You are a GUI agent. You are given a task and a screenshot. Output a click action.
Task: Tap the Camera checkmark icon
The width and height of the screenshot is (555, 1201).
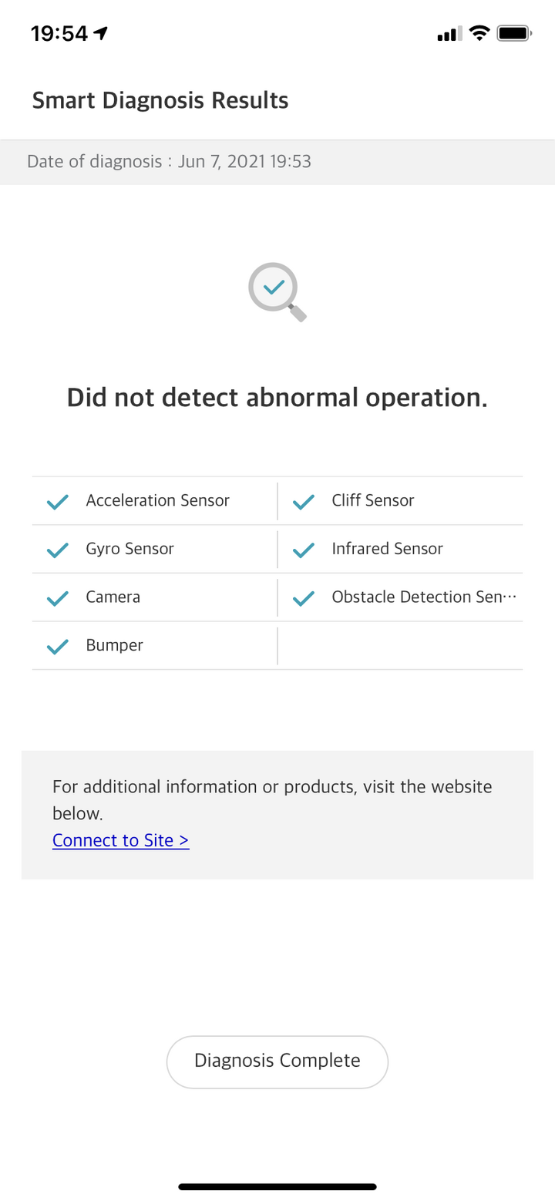58,598
